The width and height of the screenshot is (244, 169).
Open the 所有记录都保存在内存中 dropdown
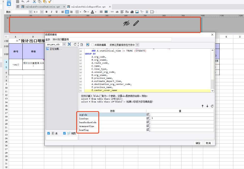(138, 45)
